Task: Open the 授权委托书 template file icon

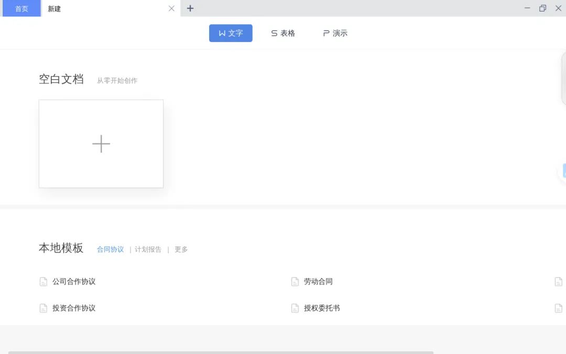Action: pyautogui.click(x=295, y=308)
